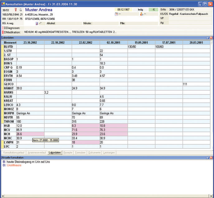Select the Rezepte tab

pos(68,153)
